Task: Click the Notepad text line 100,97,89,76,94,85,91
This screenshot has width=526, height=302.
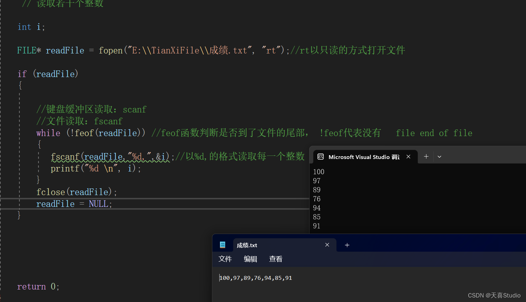Action: pyautogui.click(x=256, y=278)
